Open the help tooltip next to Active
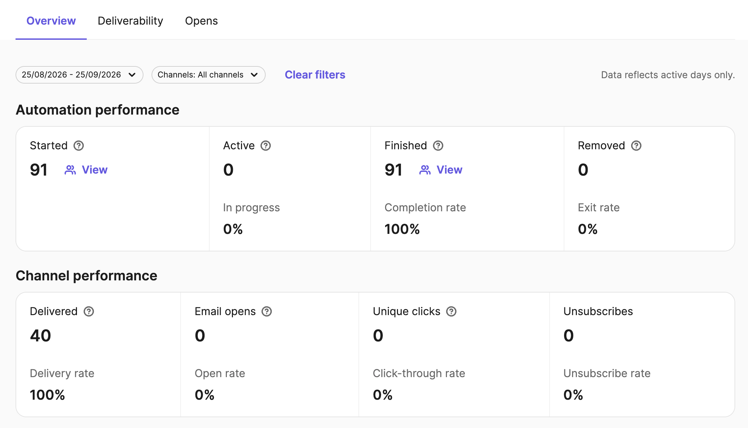Screen dimensions: 748x428 click(266, 146)
